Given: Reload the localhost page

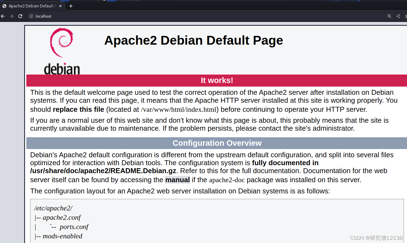Looking at the screenshot, I should coord(20,16).
